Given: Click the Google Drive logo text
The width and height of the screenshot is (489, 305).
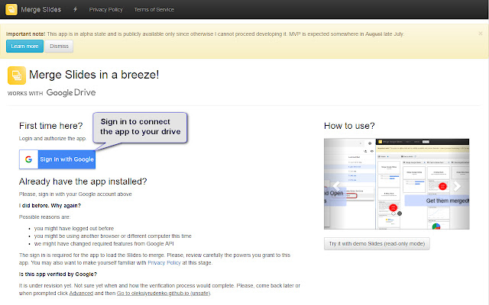Looking at the screenshot, I should 71,92.
